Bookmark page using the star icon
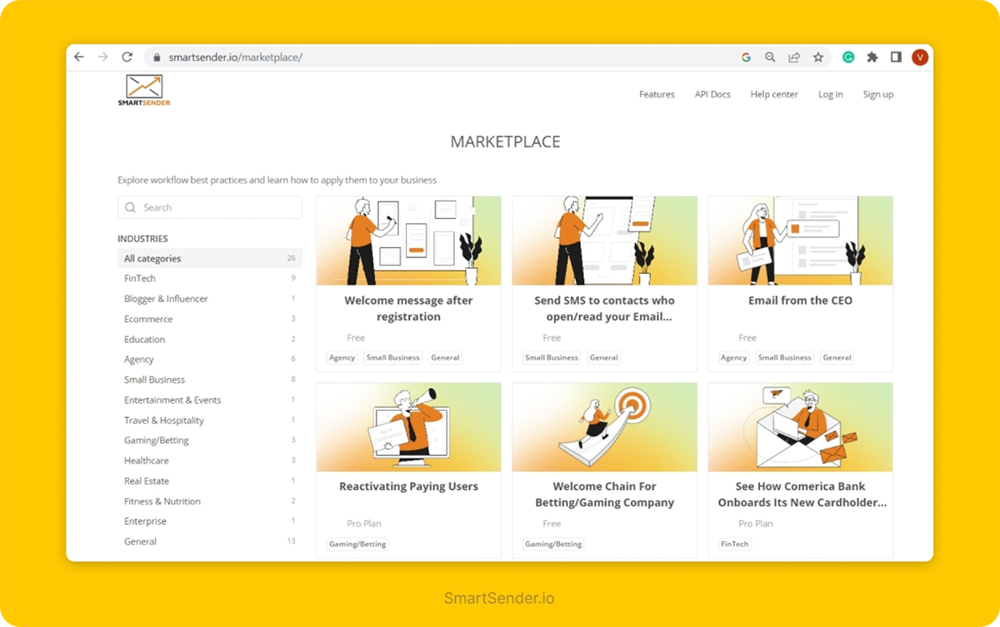The height and width of the screenshot is (627, 1000). [x=818, y=57]
